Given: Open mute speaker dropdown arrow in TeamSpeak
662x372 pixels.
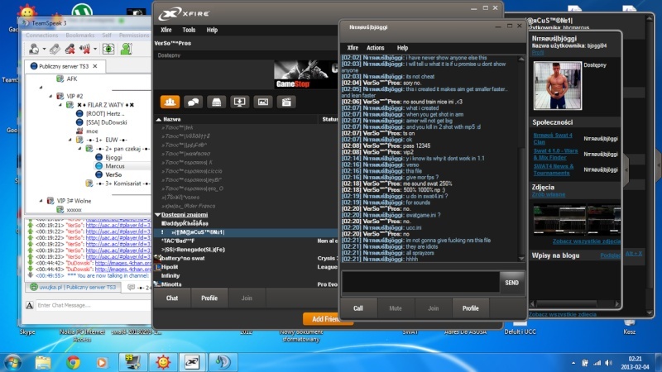Looking at the screenshot, I should (x=95, y=50).
